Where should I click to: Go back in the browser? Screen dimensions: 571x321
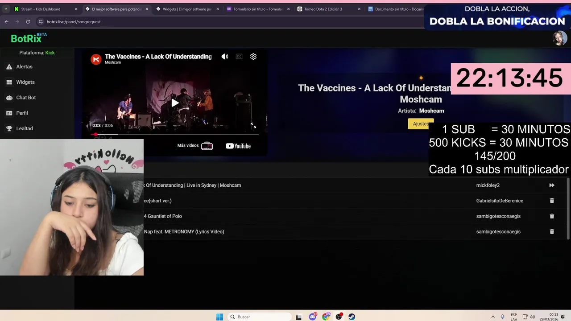coord(6,21)
